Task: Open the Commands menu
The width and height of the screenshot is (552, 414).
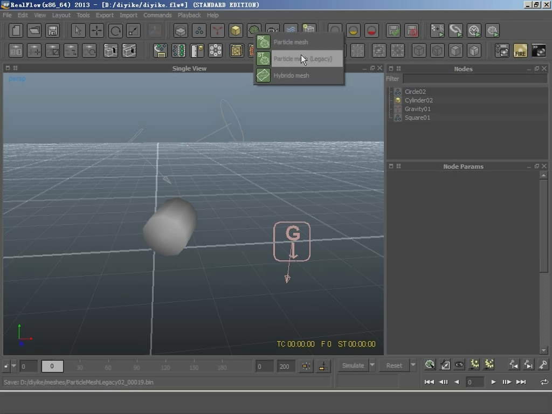Action: 157,15
